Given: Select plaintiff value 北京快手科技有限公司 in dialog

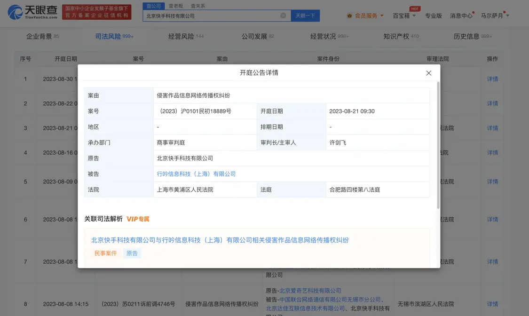Looking at the screenshot, I should point(185,158).
